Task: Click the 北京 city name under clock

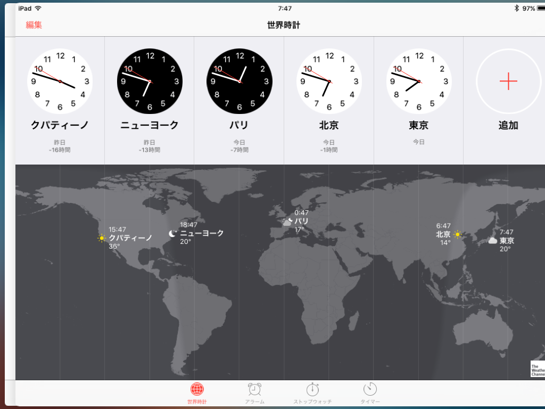Action: (329, 125)
